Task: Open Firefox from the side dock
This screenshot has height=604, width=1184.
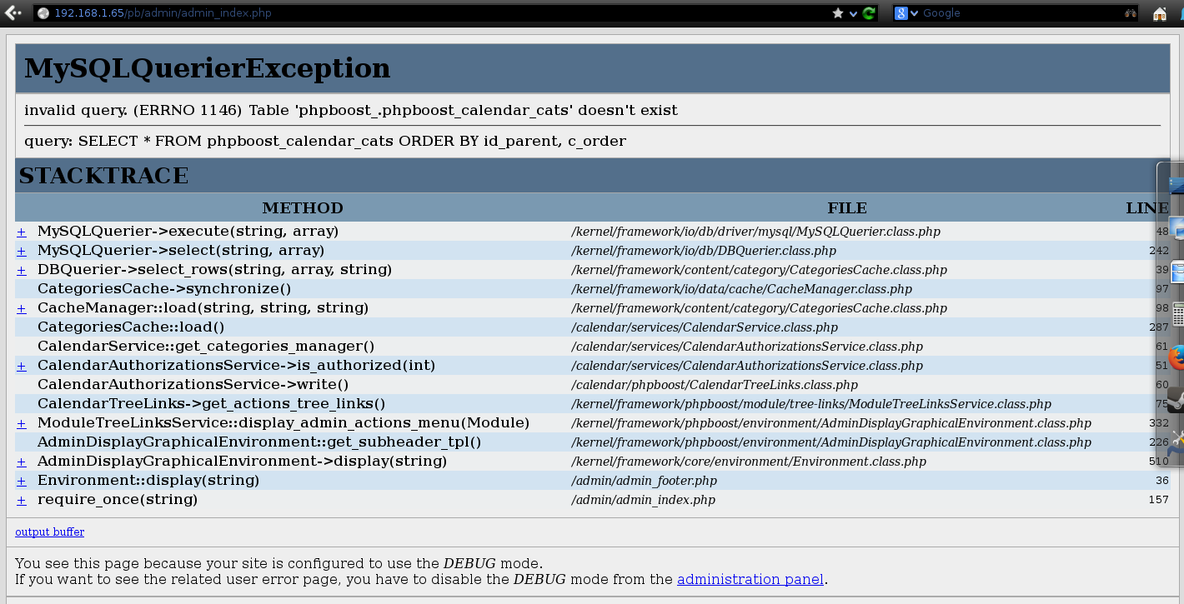Action: coord(1176,358)
